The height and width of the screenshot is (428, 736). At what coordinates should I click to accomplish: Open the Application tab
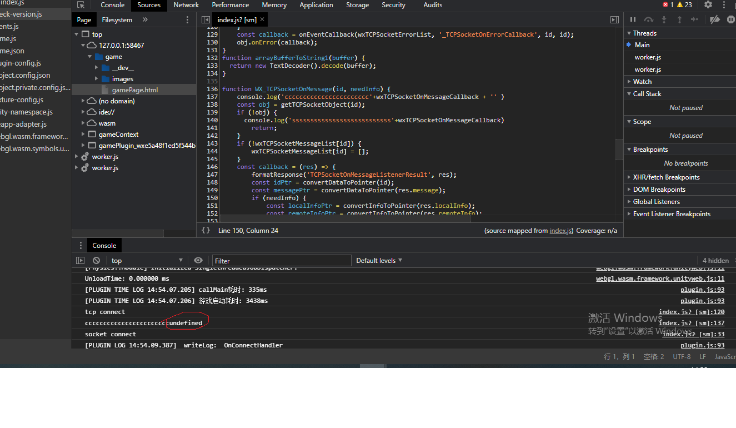(316, 5)
